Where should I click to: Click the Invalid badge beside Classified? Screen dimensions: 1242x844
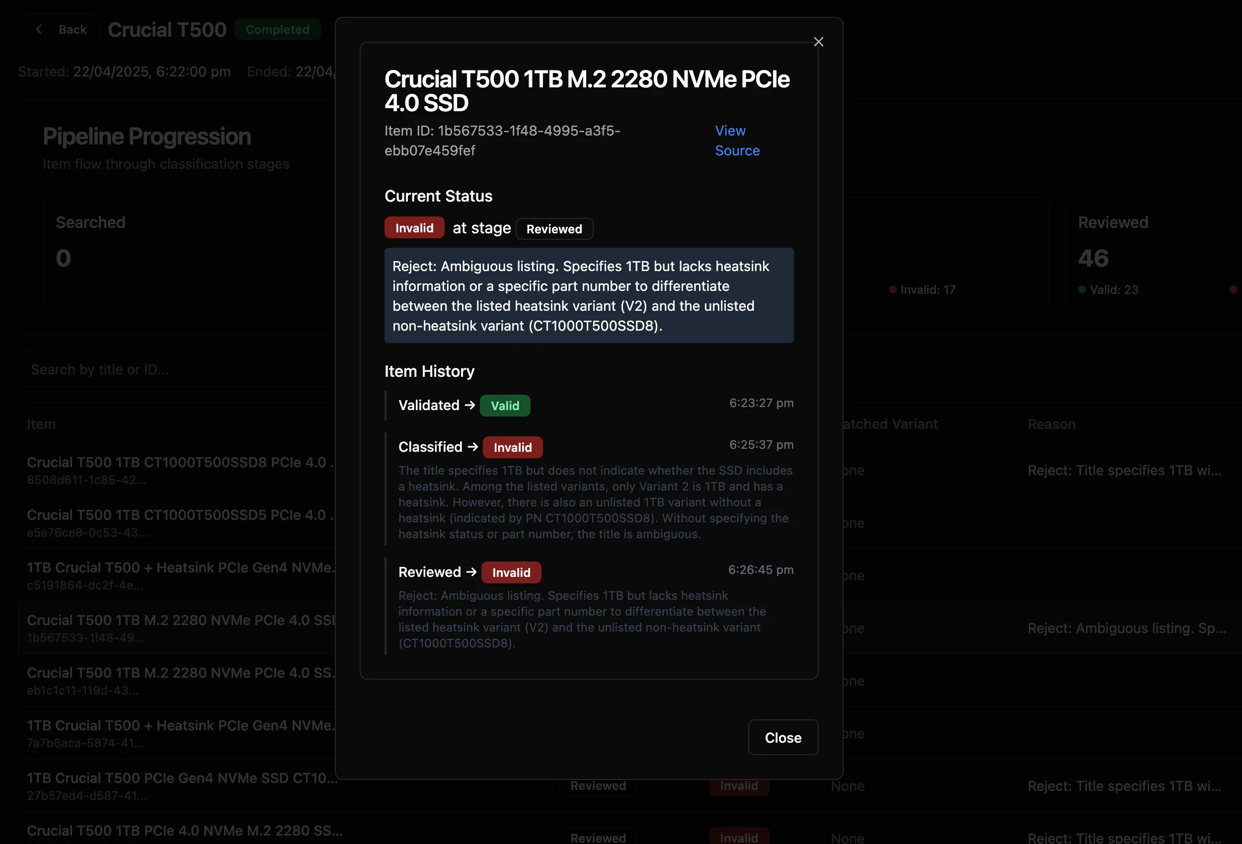click(x=512, y=447)
